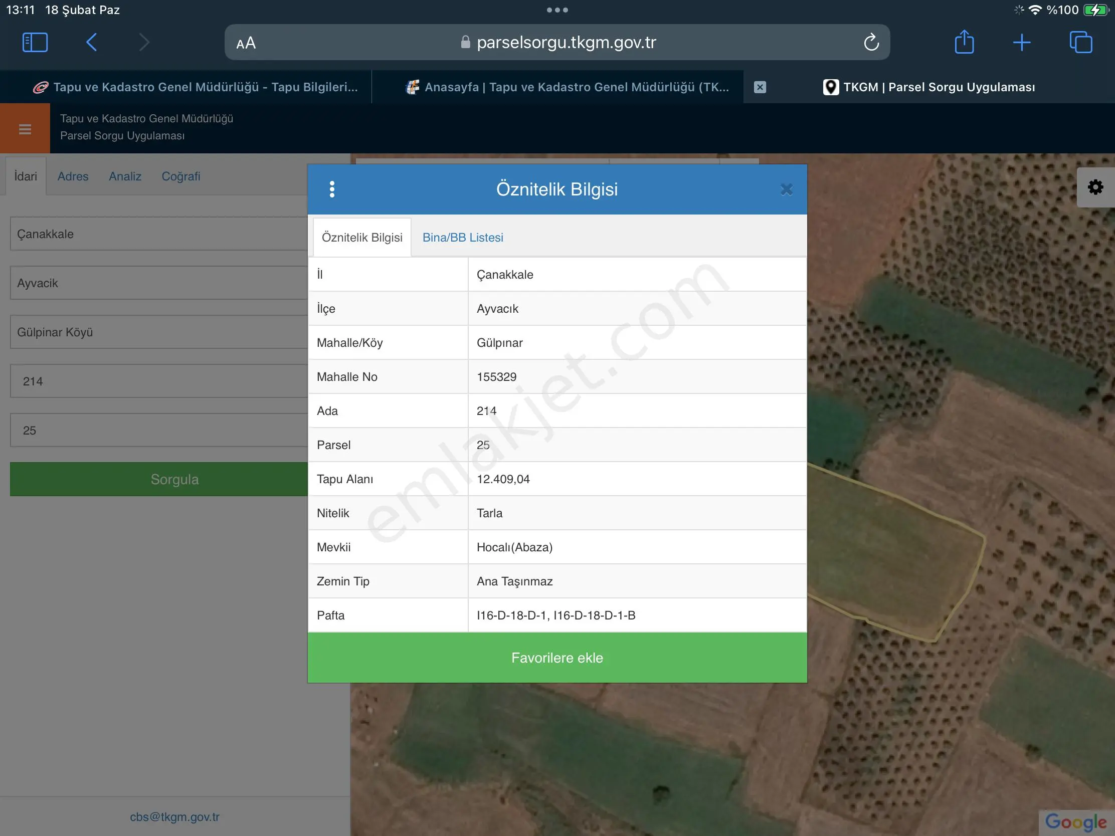Select TKGM Parsel Sorgu Uygulaması tab

tap(929, 87)
